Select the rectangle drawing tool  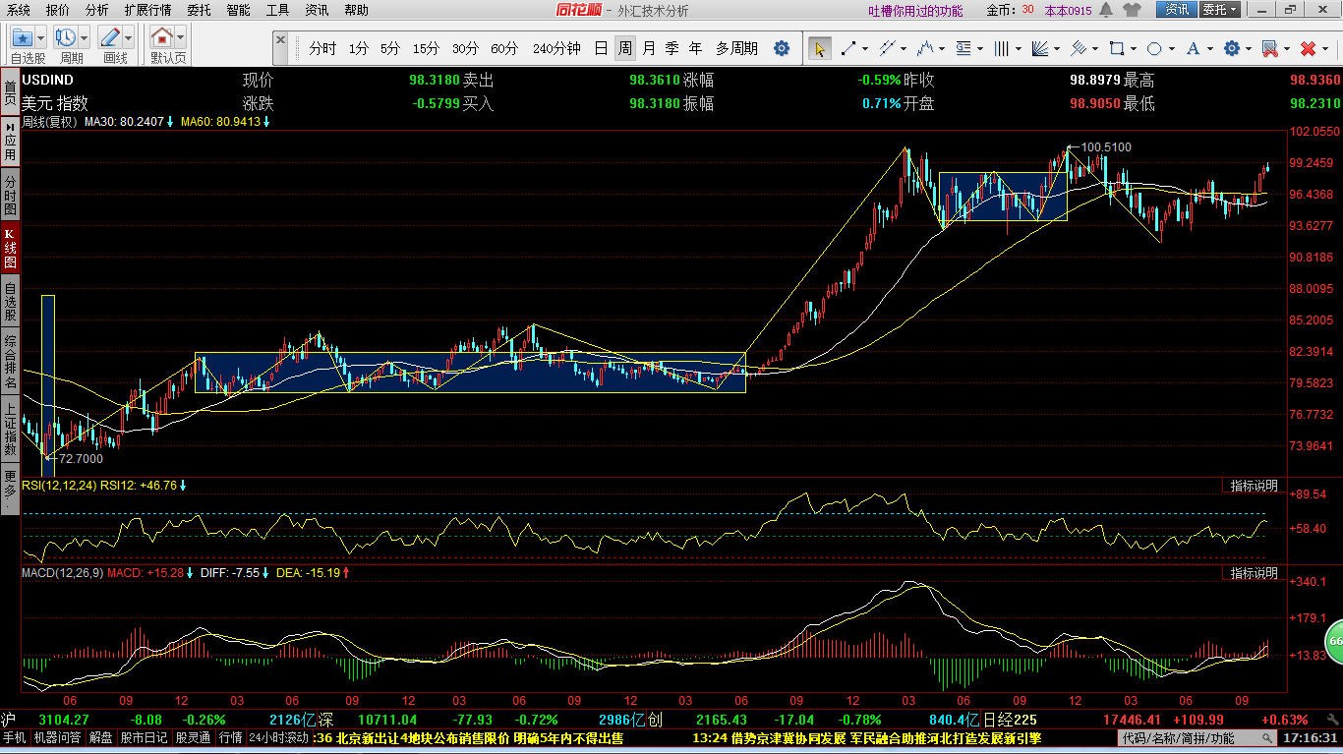pos(1117,48)
